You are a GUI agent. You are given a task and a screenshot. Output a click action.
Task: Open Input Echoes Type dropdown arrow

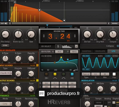[x=11, y=73]
